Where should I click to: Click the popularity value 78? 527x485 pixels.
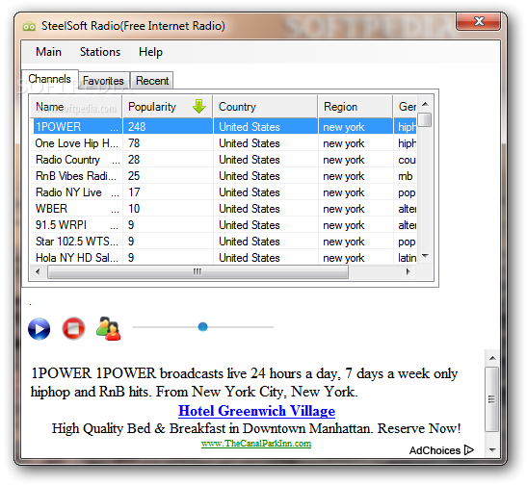(134, 143)
